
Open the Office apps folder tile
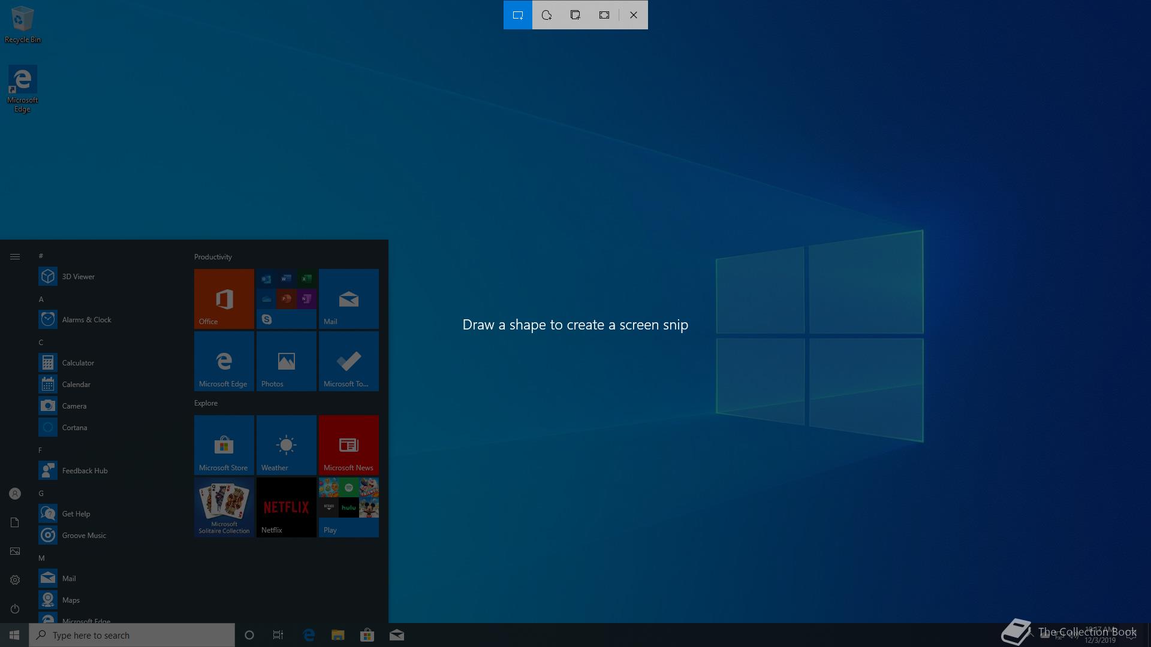tap(287, 299)
